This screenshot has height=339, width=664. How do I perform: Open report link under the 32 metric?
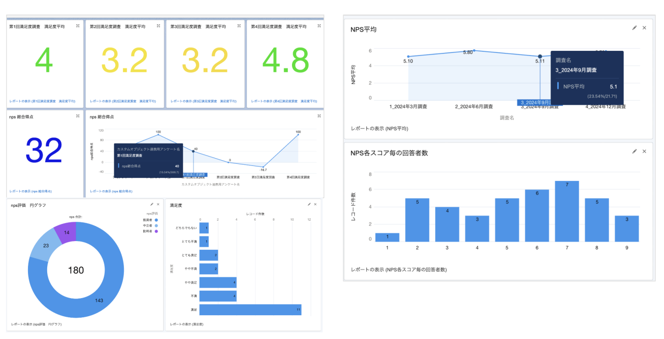pos(31,191)
